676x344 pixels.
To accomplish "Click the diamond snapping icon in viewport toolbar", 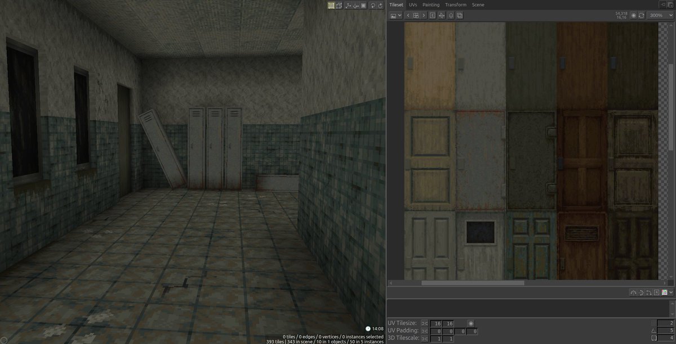I will (355, 6).
